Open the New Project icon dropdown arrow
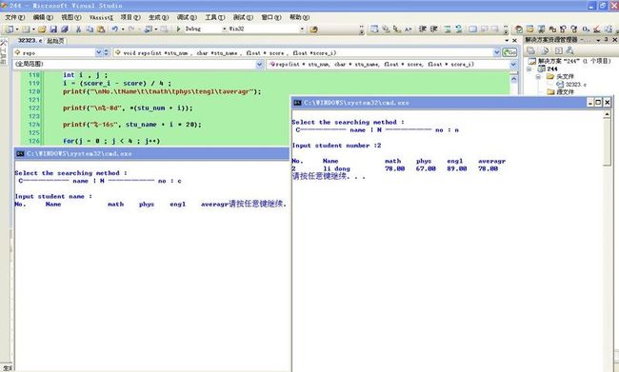 point(17,29)
